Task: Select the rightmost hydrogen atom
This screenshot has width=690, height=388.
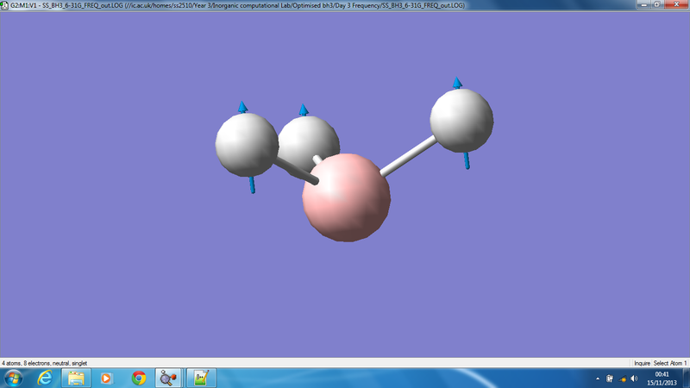Action: coord(461,121)
